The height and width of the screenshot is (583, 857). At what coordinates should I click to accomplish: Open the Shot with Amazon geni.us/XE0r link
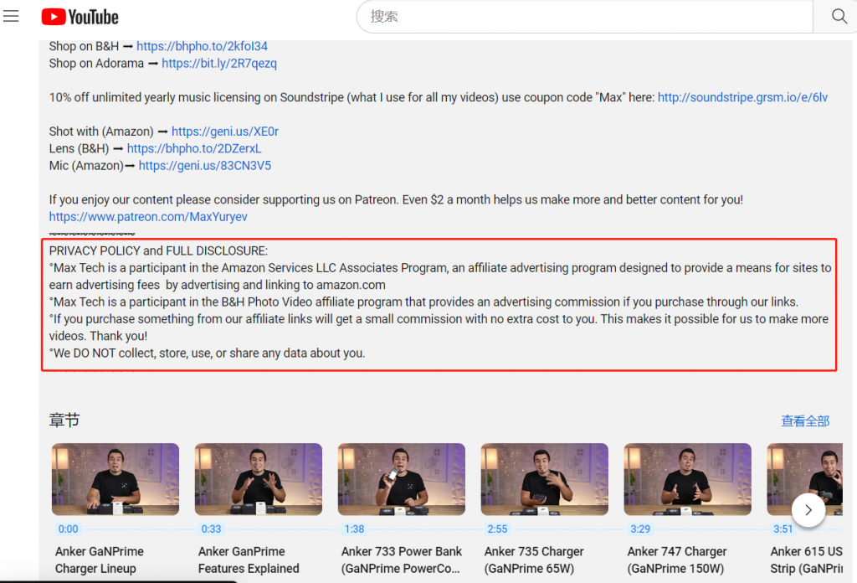[224, 132]
